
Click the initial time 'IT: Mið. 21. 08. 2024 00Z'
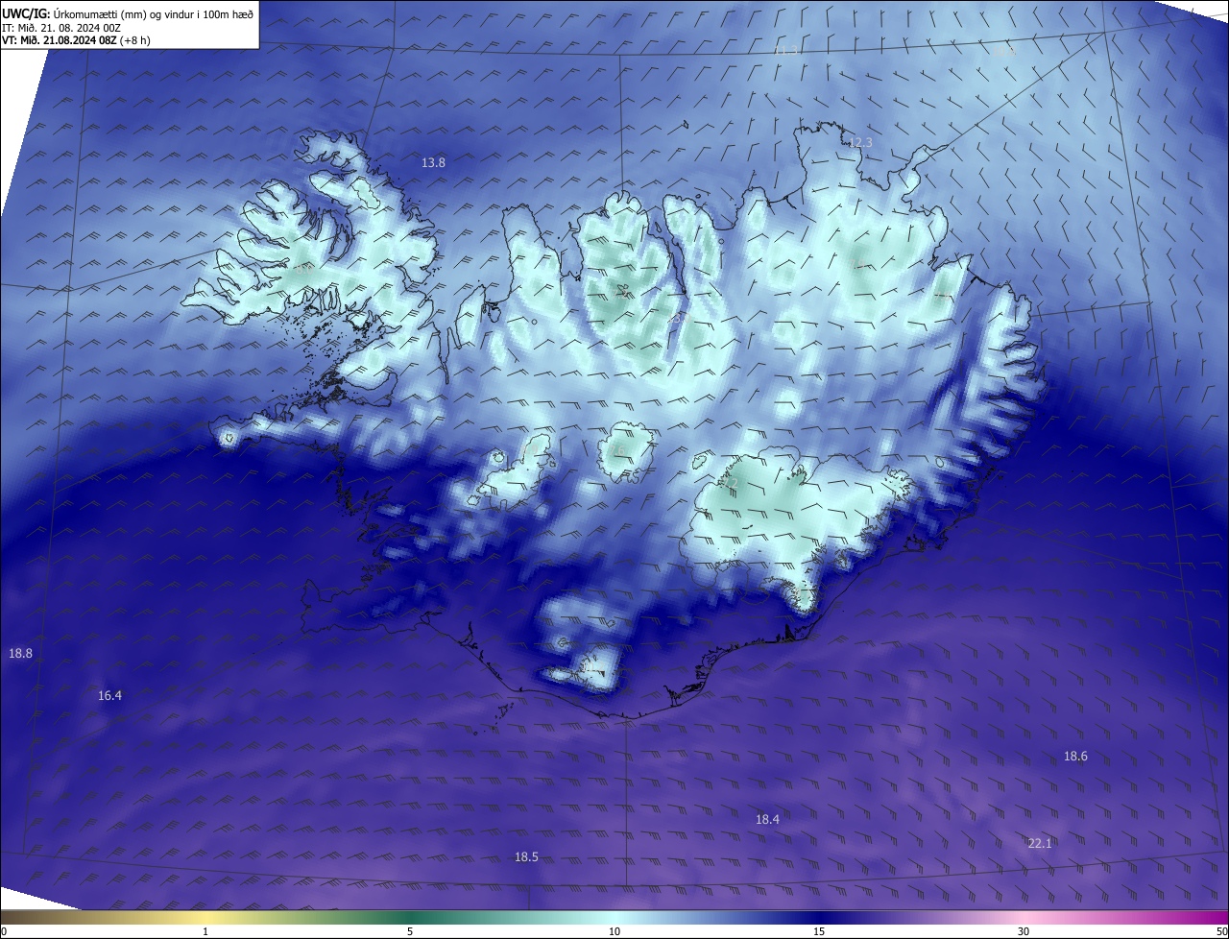pyautogui.click(x=60, y=28)
